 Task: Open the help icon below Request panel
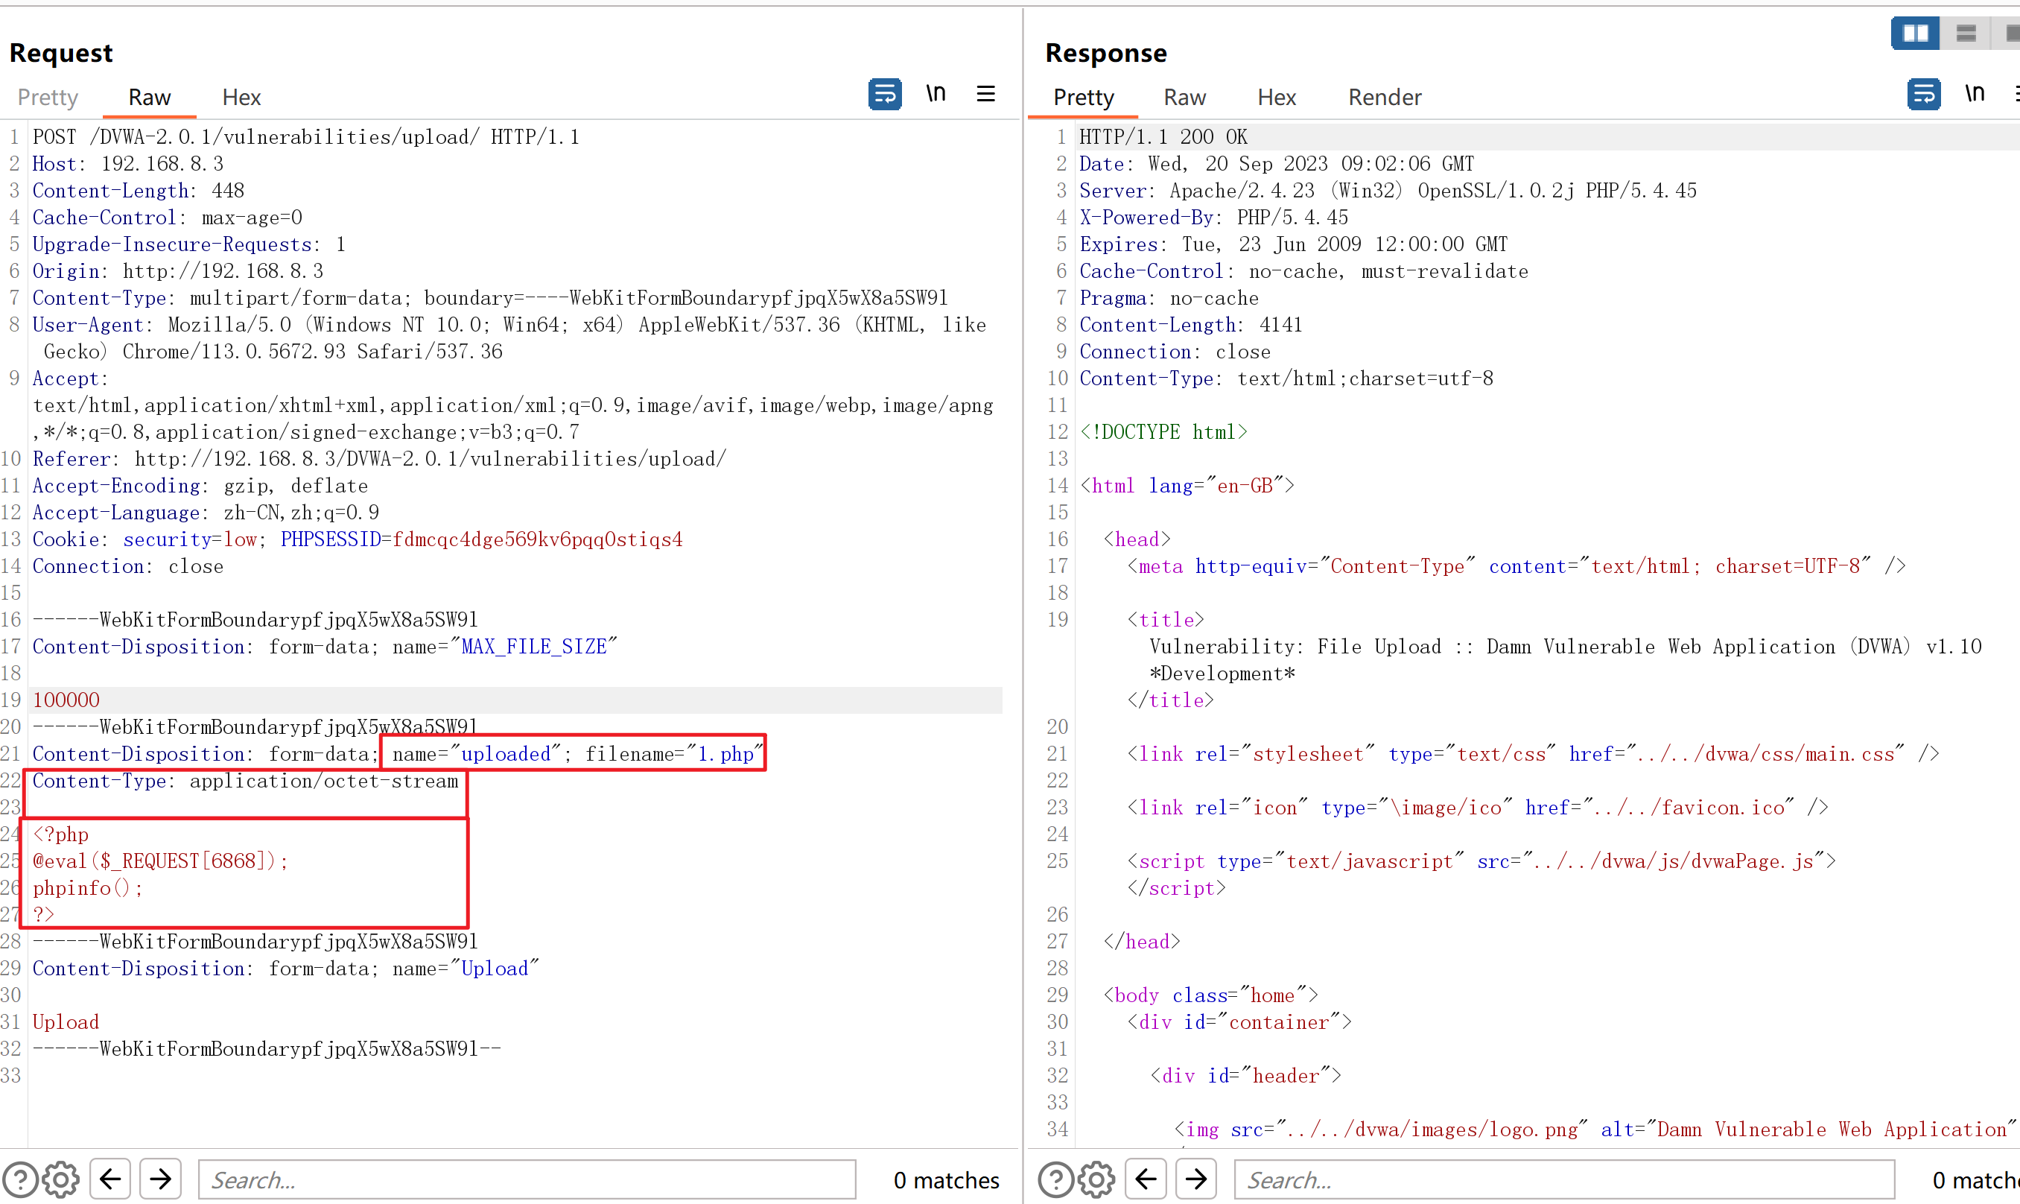(x=20, y=1179)
